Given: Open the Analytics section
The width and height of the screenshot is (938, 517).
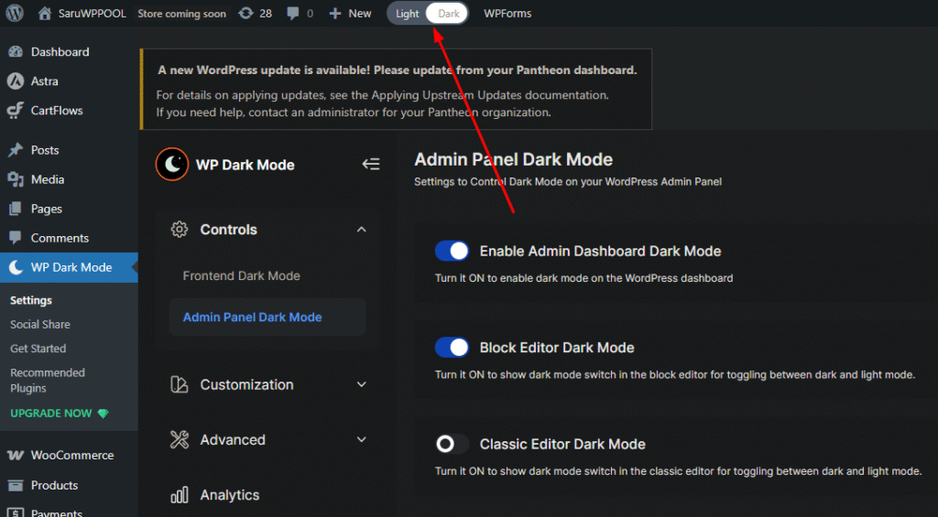Looking at the screenshot, I should [230, 495].
